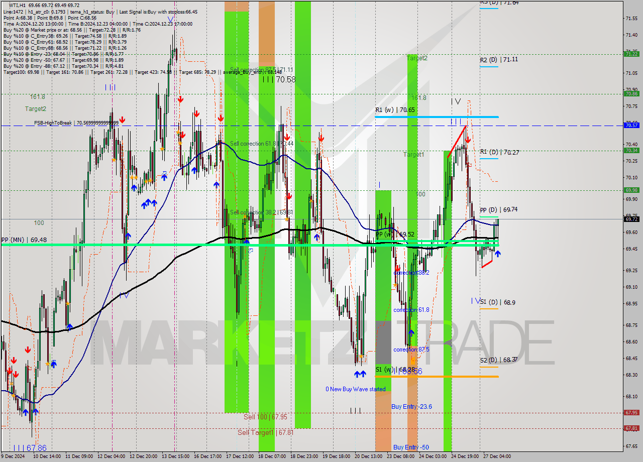Click the 'correction 87.5' blue label
The image size is (643, 462).
[411, 350]
